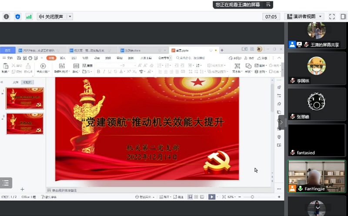Click the format painter brush icon

(28, 66)
